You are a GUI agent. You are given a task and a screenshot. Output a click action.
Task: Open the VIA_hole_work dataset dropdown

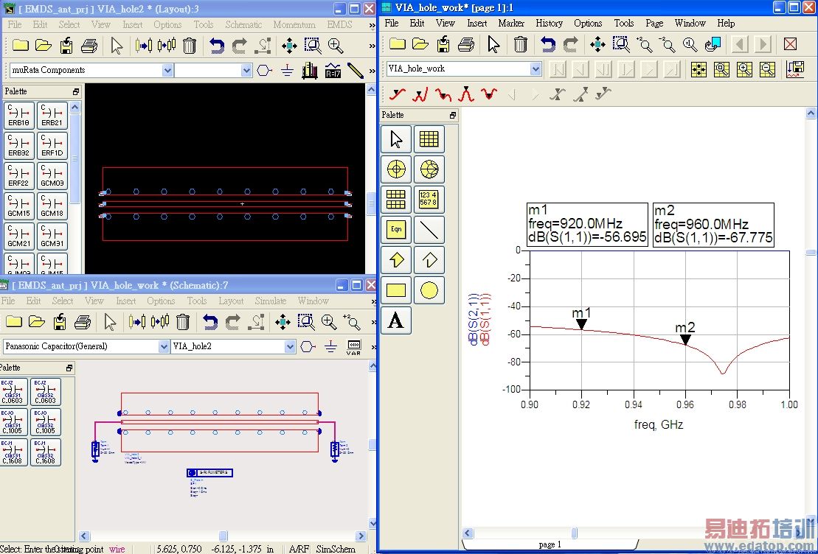(535, 69)
